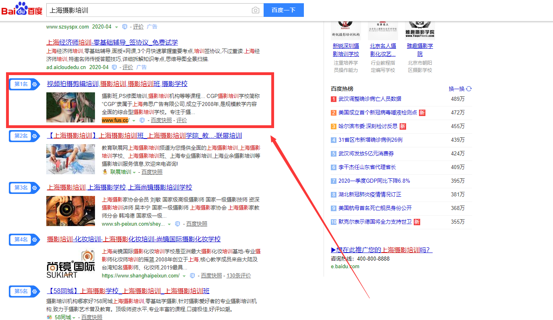
Task: Open 百度快照 for the 联展培训 result
Action: point(152,172)
